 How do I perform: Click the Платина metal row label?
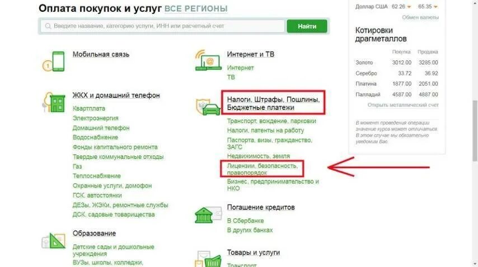click(x=366, y=84)
